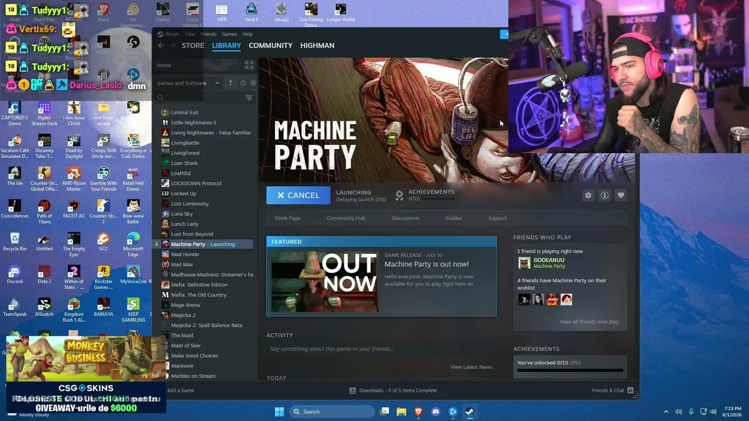Open the FACEIT AC desktop shortcut
The image size is (749, 421).
(74, 209)
